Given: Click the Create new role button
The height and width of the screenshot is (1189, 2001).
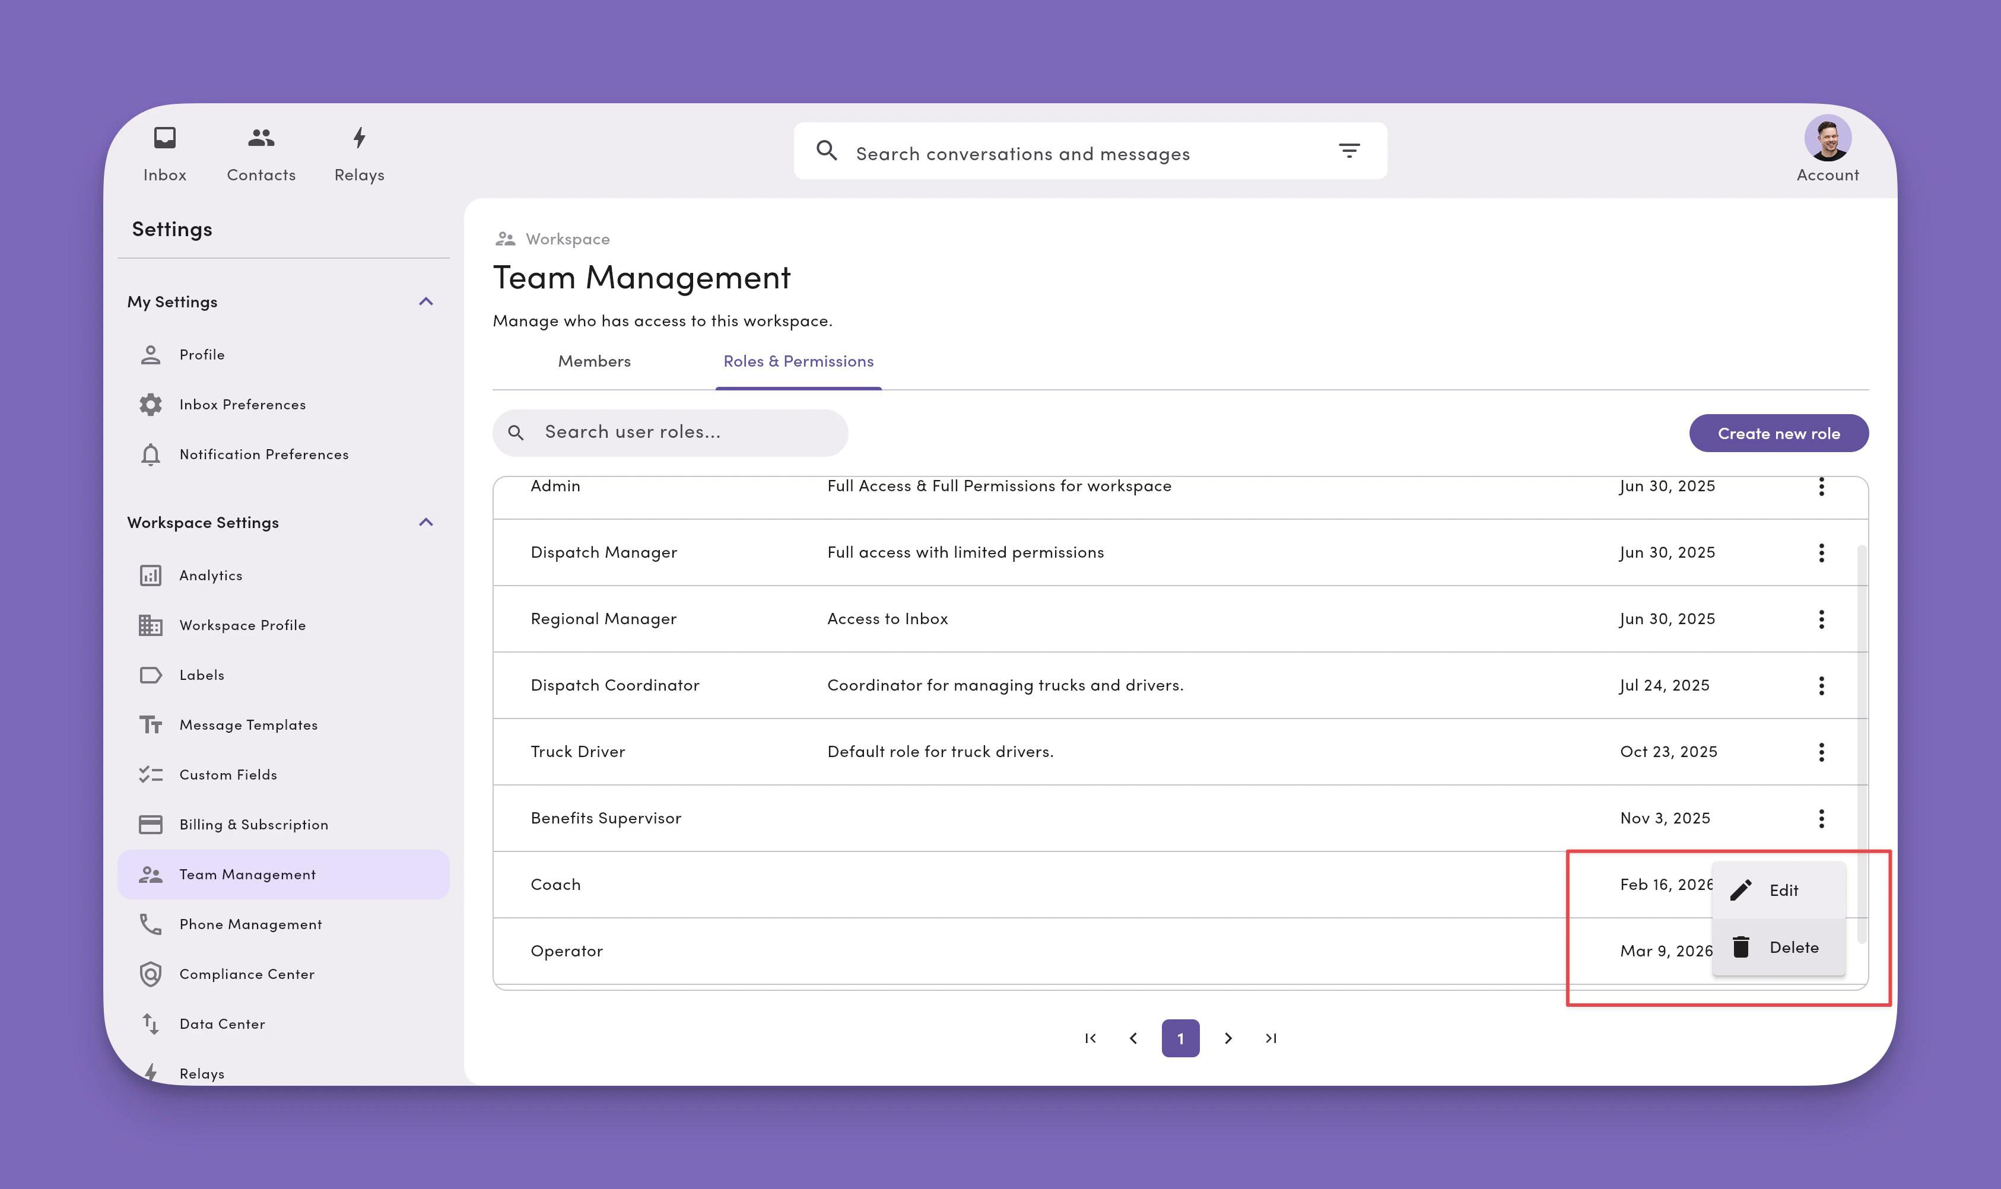Looking at the screenshot, I should [1779, 434].
